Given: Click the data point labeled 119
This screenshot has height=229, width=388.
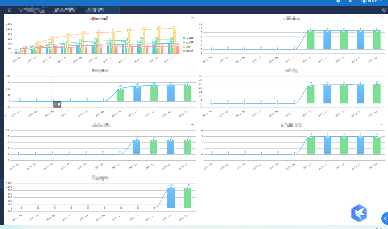Looking at the screenshot, I should tap(137, 86).
